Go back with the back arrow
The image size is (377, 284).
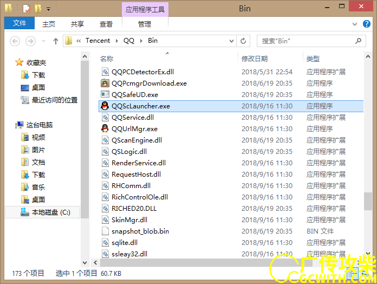click(x=15, y=41)
